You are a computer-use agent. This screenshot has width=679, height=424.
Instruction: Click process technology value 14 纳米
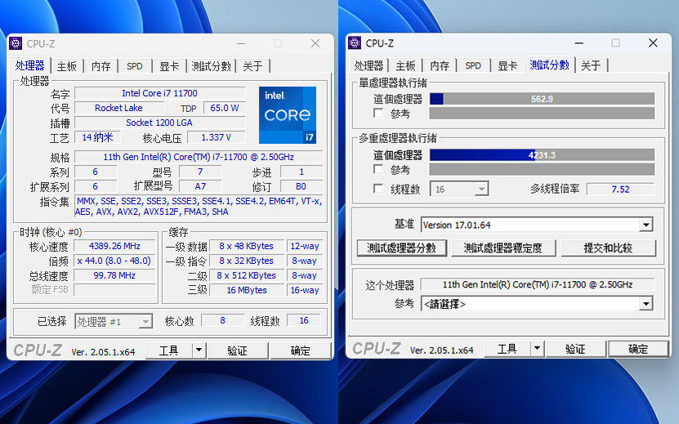click(97, 137)
